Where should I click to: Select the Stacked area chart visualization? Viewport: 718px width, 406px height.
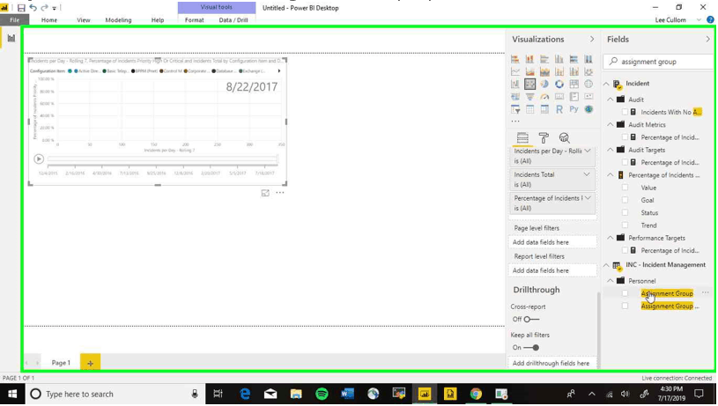[544, 71]
